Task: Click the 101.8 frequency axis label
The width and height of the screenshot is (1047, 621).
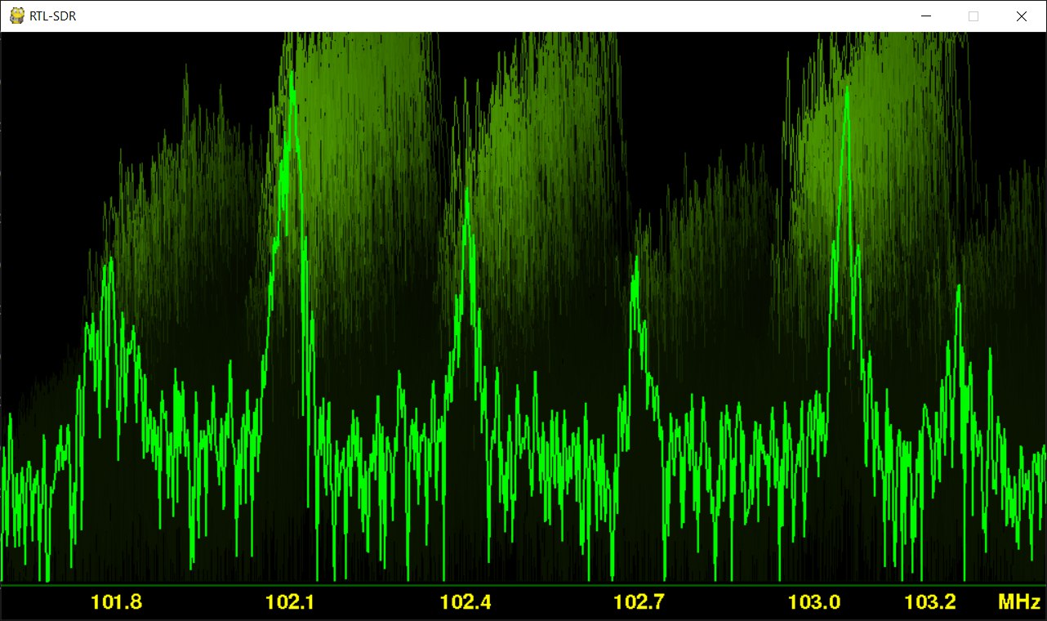Action: 116,603
